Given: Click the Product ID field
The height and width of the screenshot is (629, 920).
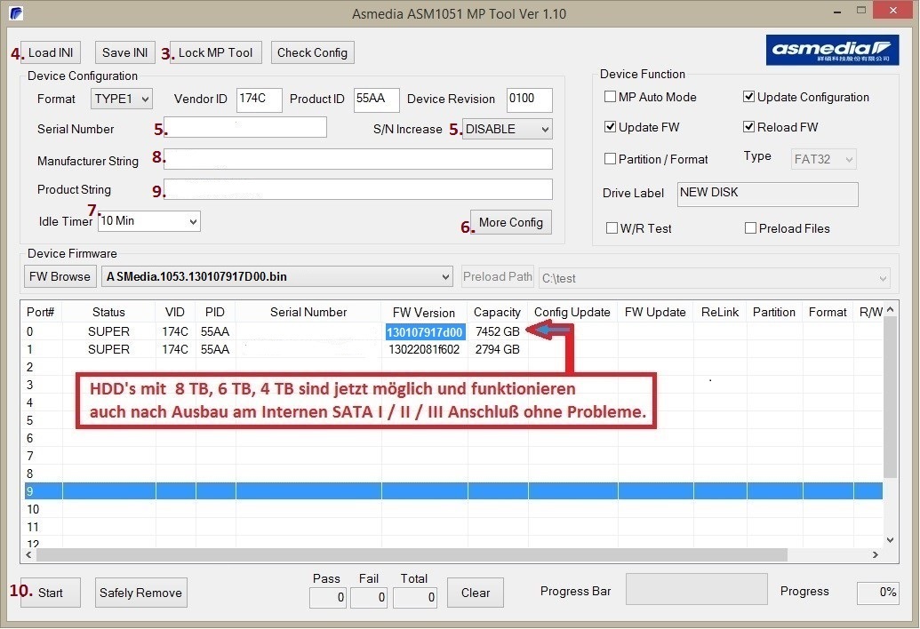Looking at the screenshot, I should coord(377,100).
